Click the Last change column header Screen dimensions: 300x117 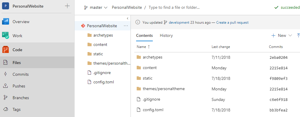pyautogui.click(x=221, y=47)
